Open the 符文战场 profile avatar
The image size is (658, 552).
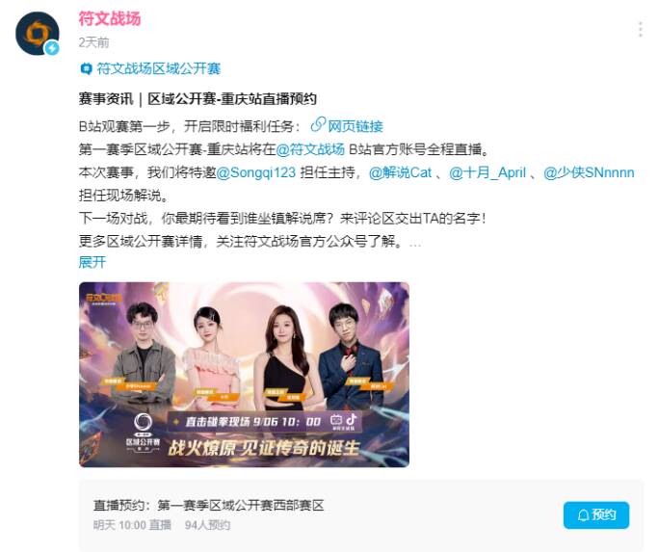point(37,34)
